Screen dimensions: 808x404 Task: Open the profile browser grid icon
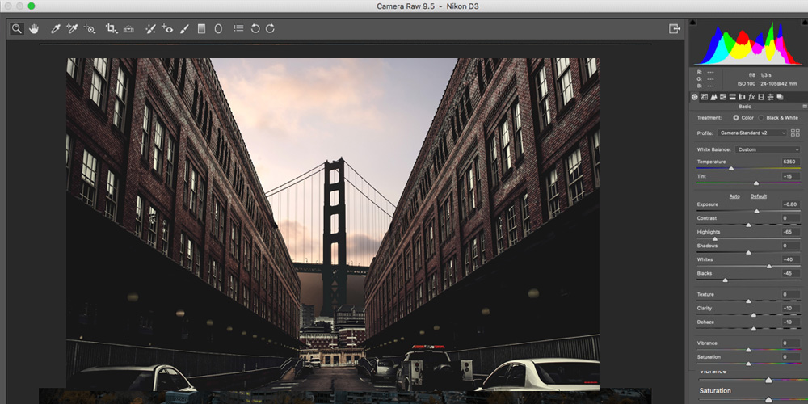click(x=795, y=133)
